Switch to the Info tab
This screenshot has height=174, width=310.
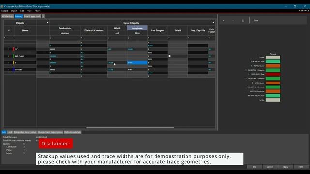4,132
